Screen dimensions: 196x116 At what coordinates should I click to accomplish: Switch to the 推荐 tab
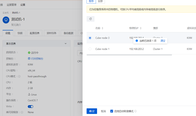pos(91,1)
